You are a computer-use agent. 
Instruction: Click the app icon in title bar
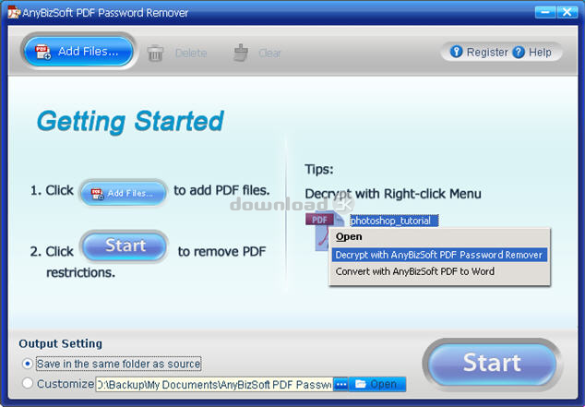(x=14, y=12)
